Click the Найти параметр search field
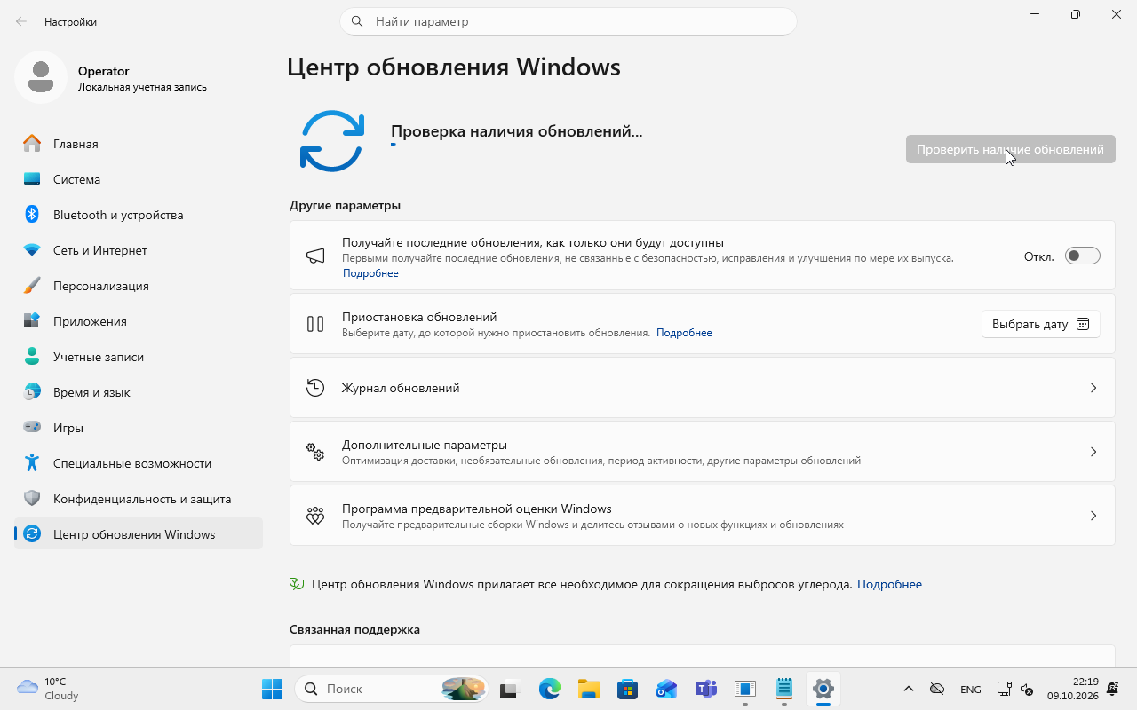Image resolution: width=1137 pixels, height=710 pixels. [x=568, y=21]
